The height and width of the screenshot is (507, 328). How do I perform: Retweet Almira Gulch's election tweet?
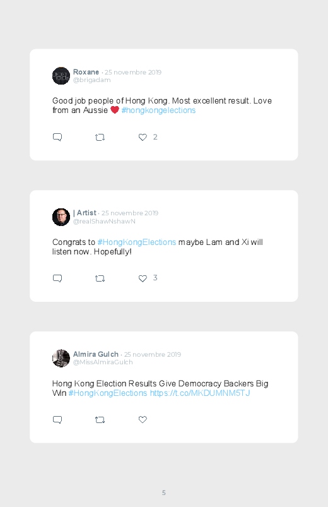tap(100, 420)
